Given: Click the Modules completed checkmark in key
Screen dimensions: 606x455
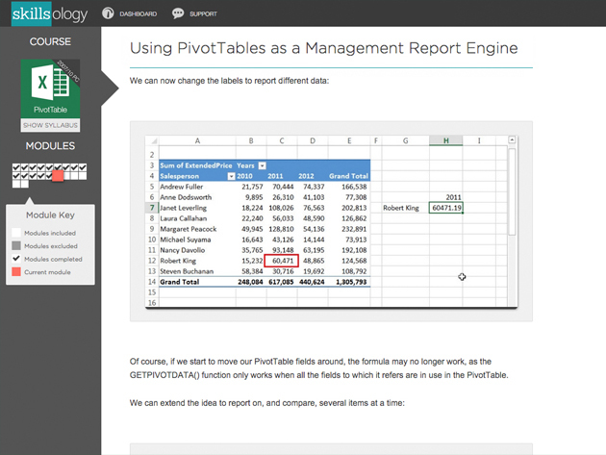Looking at the screenshot, I should point(15,259).
